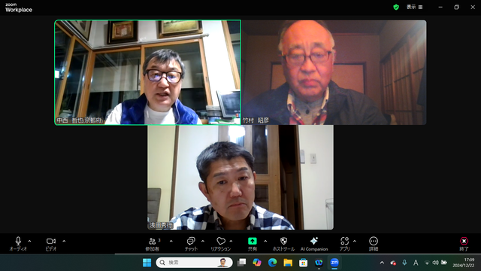Toggle IME input mode A indicator

[416, 263]
